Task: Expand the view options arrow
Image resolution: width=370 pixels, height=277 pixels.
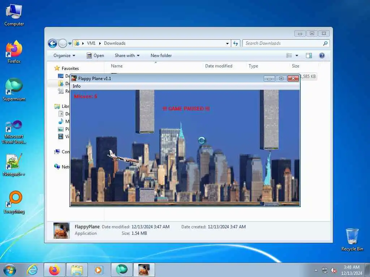Action: (x=297, y=56)
